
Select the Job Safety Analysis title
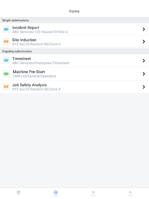pos(29,85)
